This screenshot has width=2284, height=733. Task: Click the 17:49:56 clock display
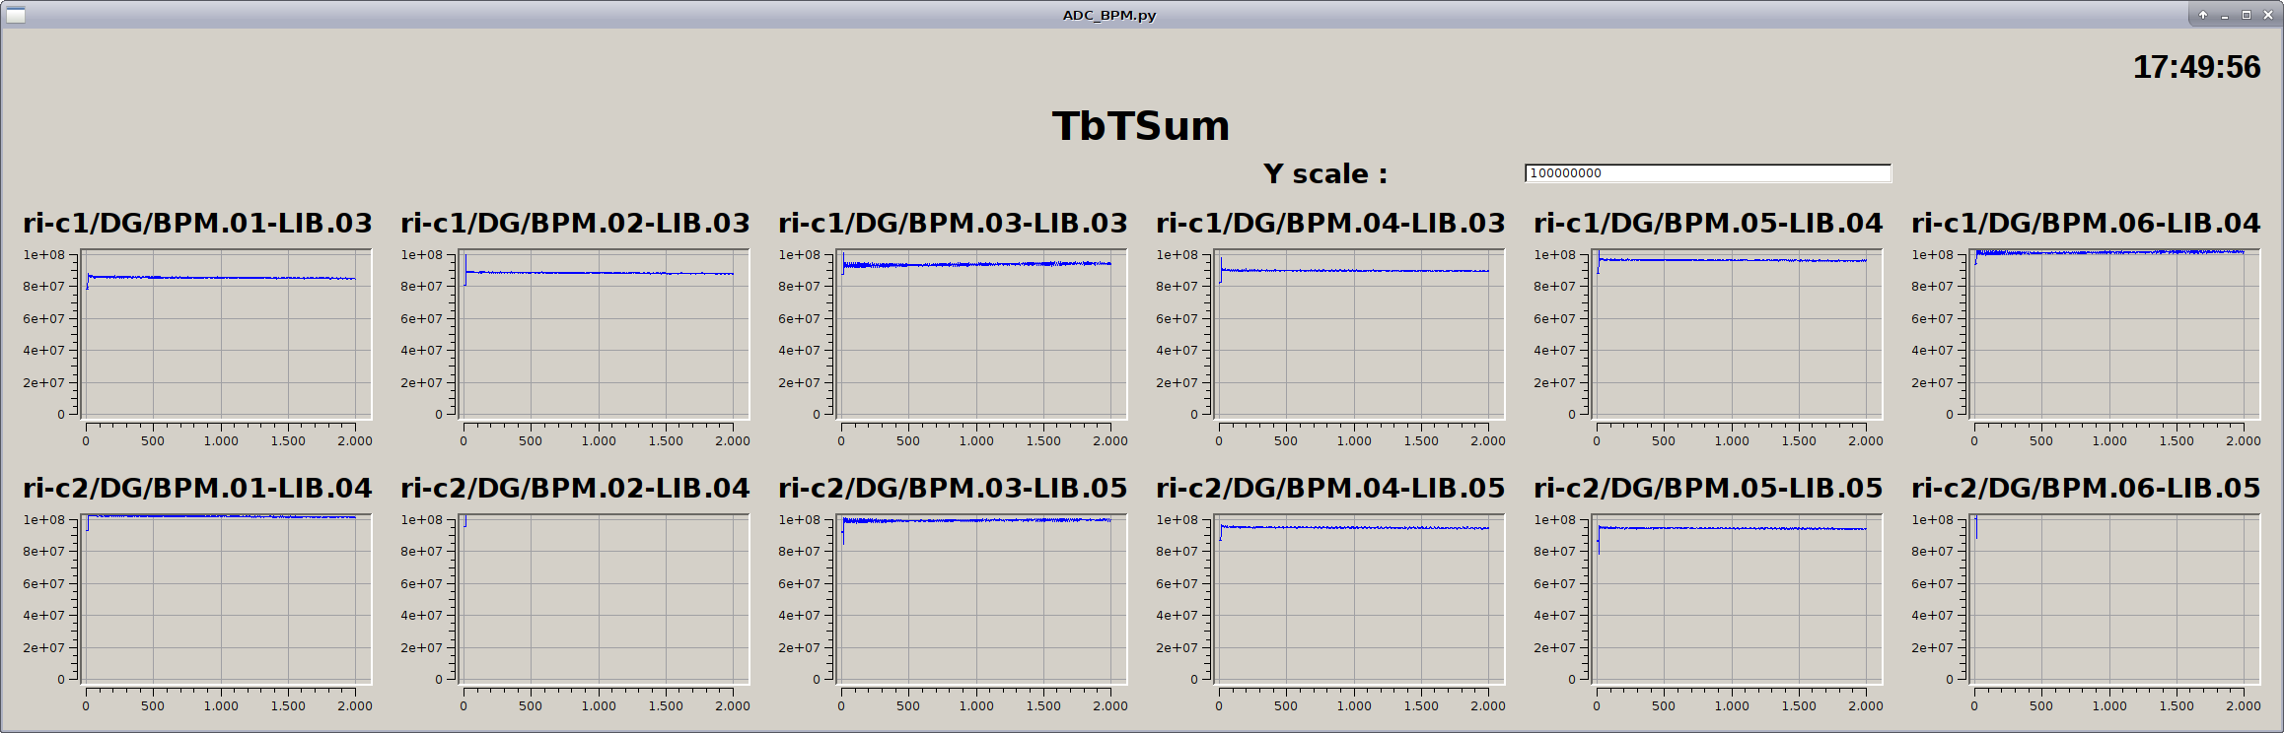pos(2196,67)
